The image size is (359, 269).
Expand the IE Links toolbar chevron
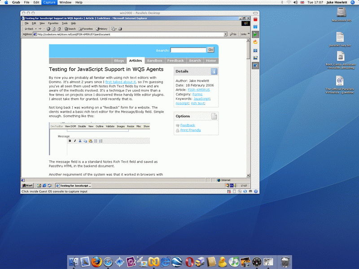pyautogui.click(x=248, y=34)
